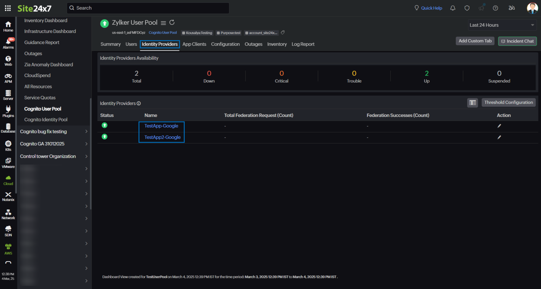The image size is (541, 289).
Task: Click the help question mark icon
Action: coord(495,8)
